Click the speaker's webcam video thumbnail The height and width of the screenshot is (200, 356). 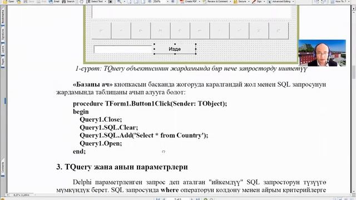(x=322, y=53)
